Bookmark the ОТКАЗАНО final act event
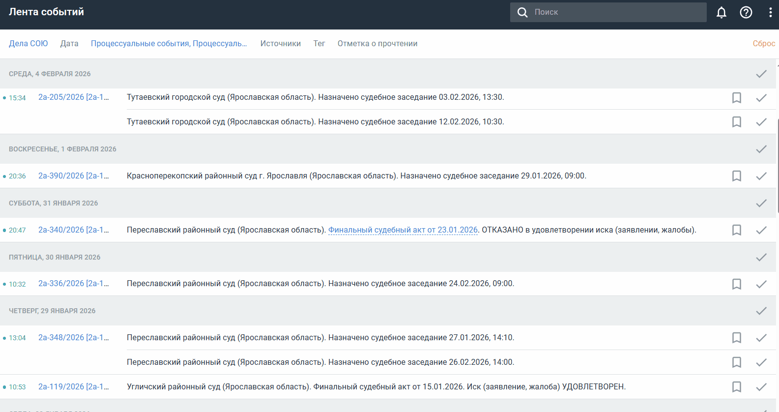 click(736, 230)
